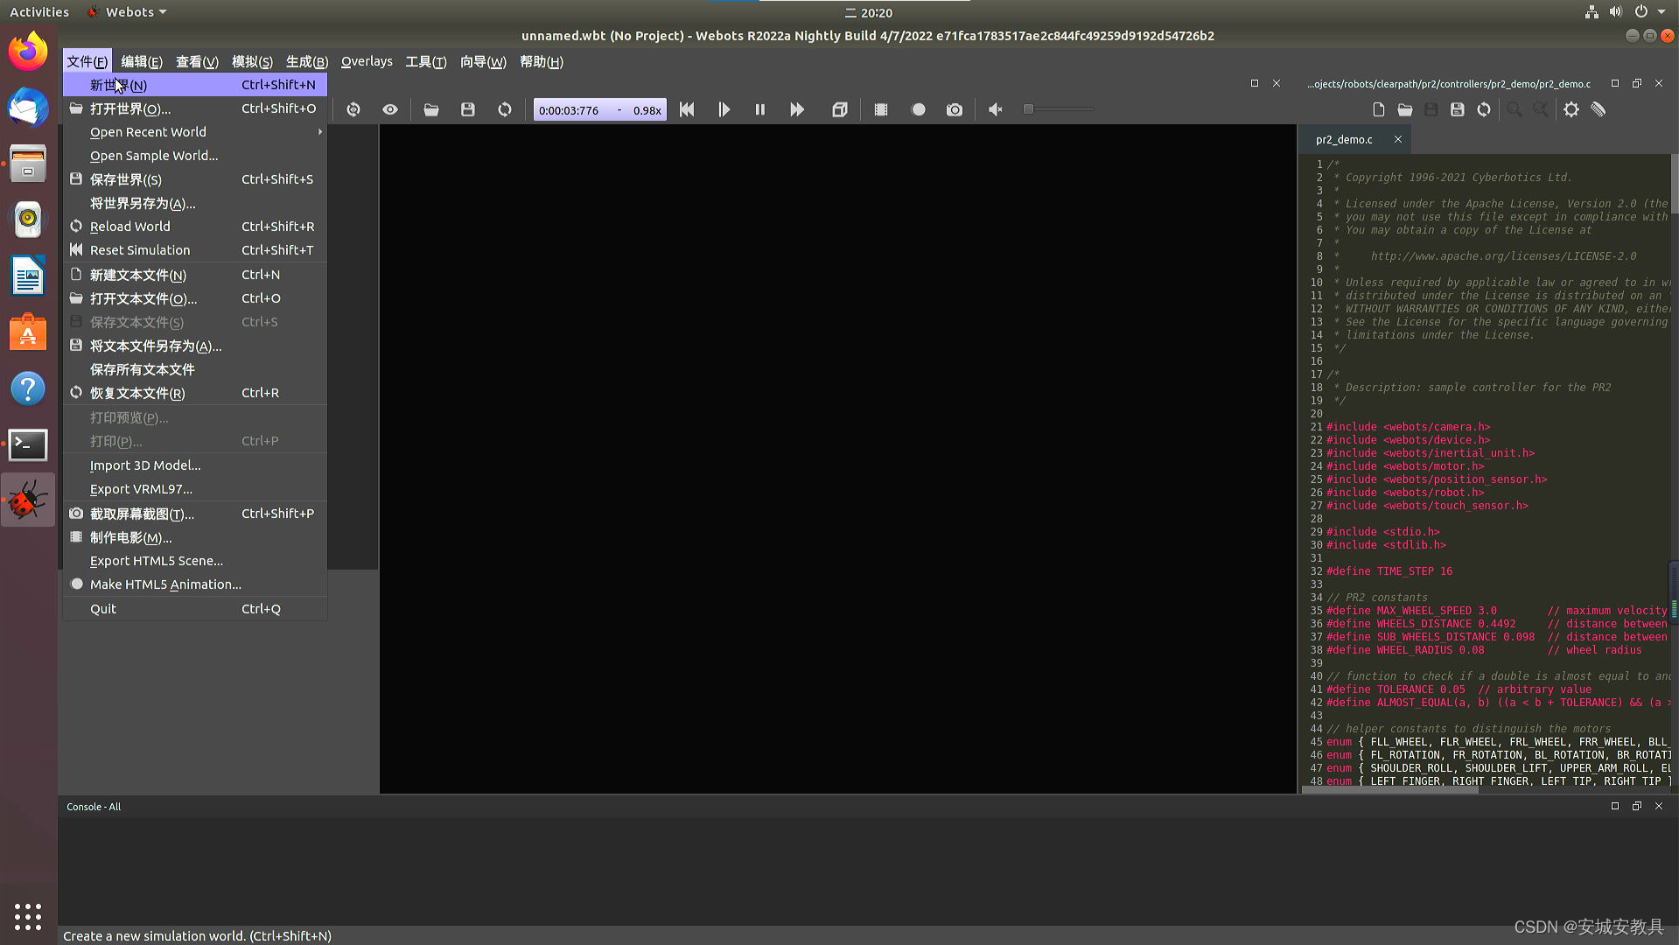Step the simulation one frame forward
The image size is (1679, 945).
click(724, 109)
